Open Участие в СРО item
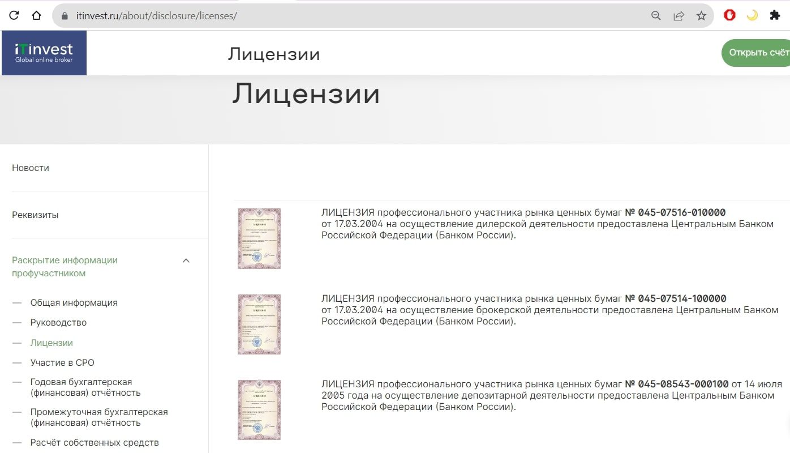Screen dimensions: 790x453 click(62, 363)
